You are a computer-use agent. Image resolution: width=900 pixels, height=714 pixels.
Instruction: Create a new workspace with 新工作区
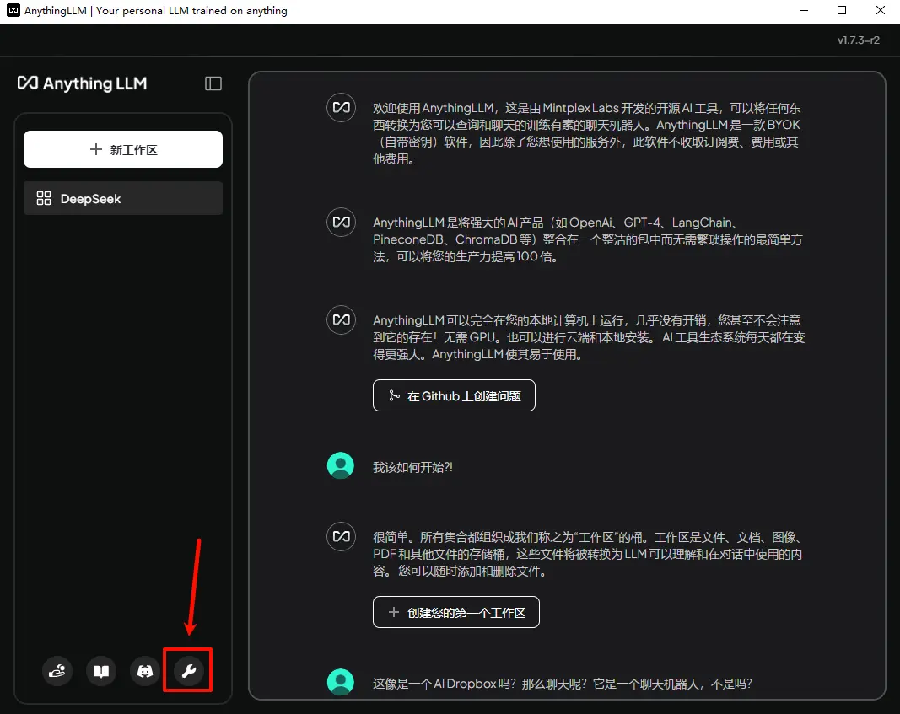[x=123, y=149]
